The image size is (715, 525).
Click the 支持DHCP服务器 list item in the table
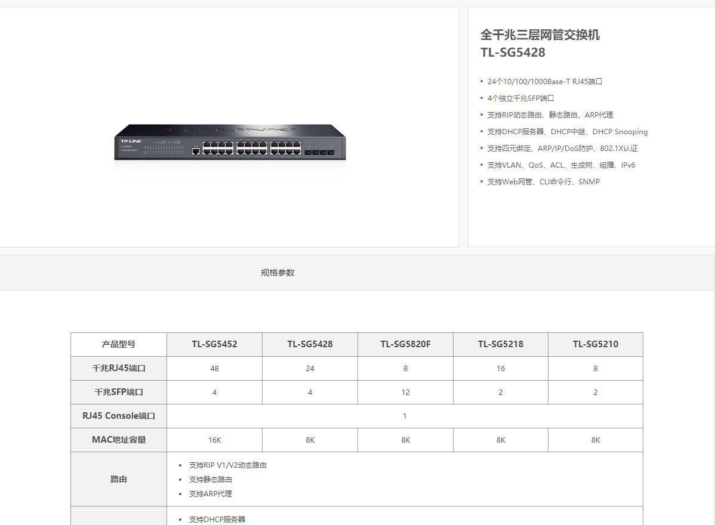(217, 520)
